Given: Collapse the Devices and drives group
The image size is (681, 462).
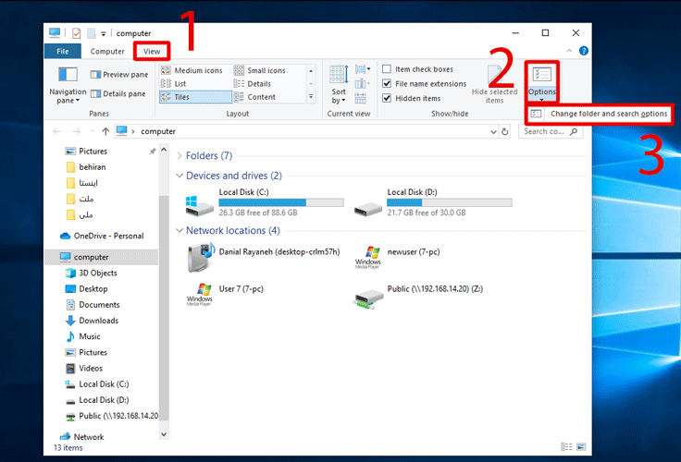Looking at the screenshot, I should pyautogui.click(x=180, y=176).
